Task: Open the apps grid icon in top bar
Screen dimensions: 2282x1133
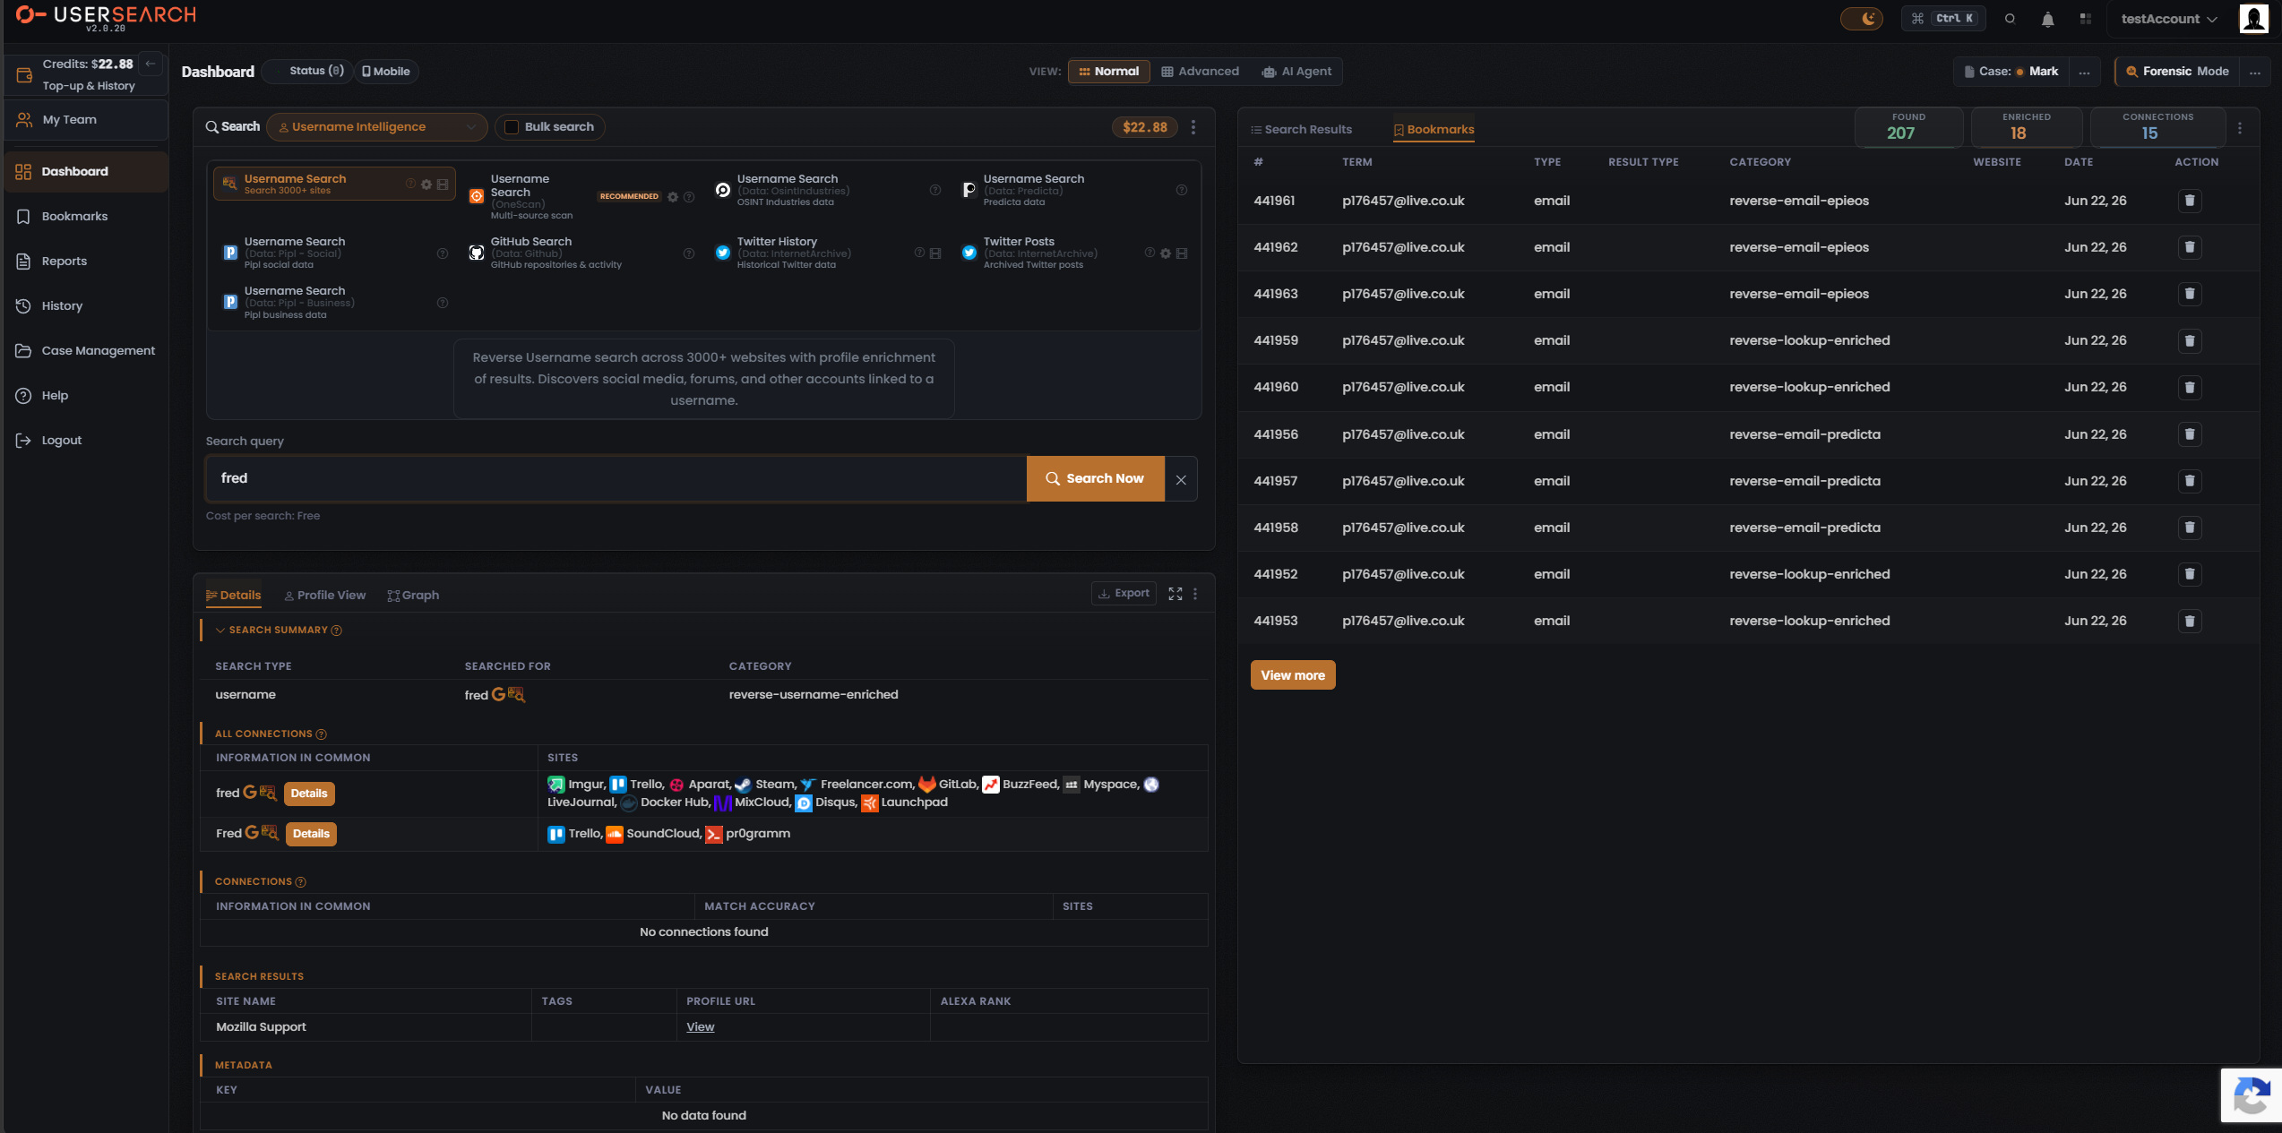Action: point(2086,19)
